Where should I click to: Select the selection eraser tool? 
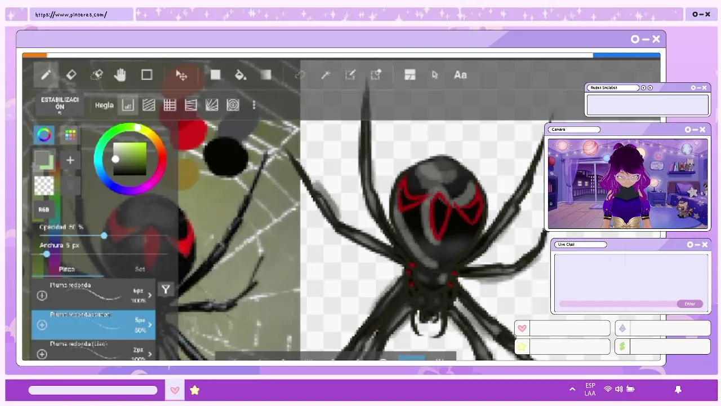(x=376, y=75)
